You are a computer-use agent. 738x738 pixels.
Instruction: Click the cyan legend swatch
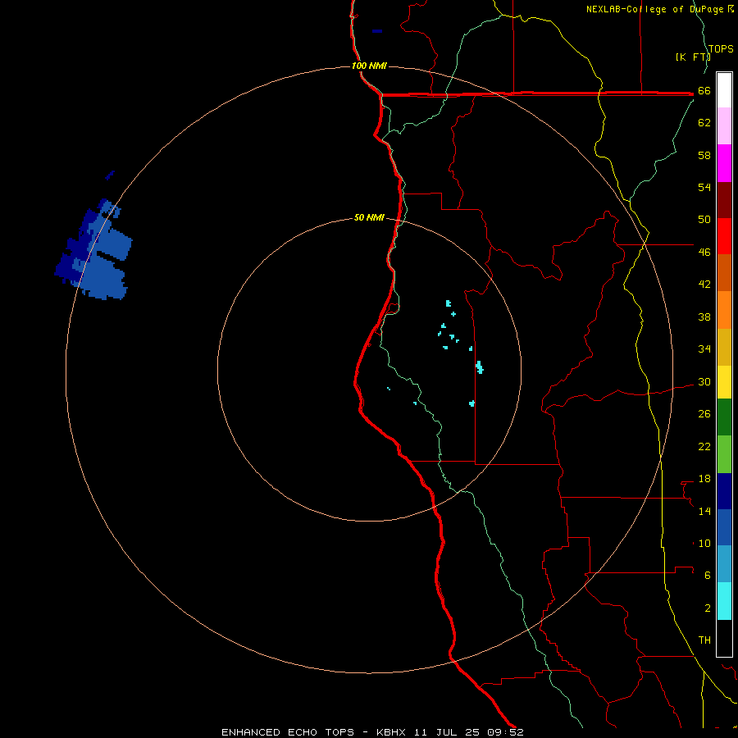coord(724,601)
